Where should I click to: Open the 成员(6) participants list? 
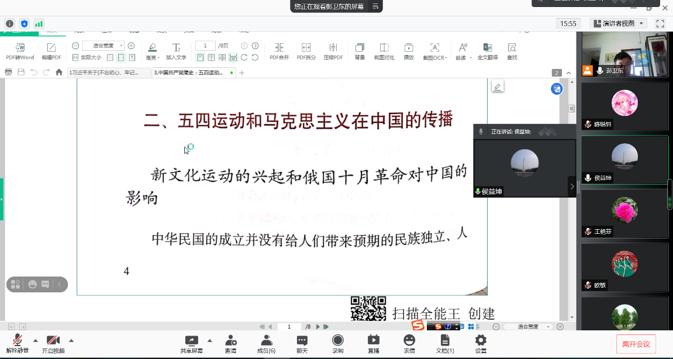[x=266, y=344]
